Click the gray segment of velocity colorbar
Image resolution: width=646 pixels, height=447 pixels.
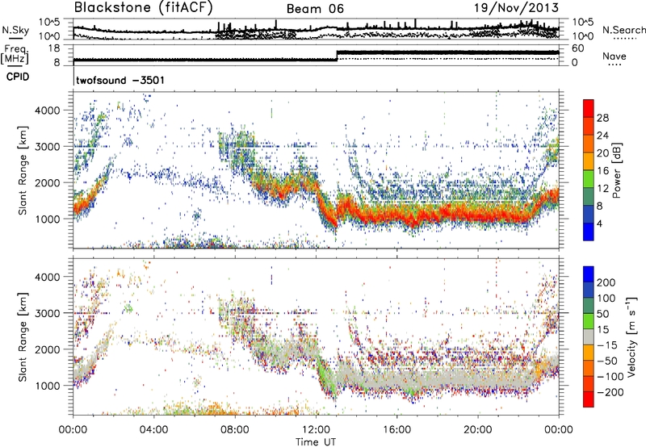(589, 336)
